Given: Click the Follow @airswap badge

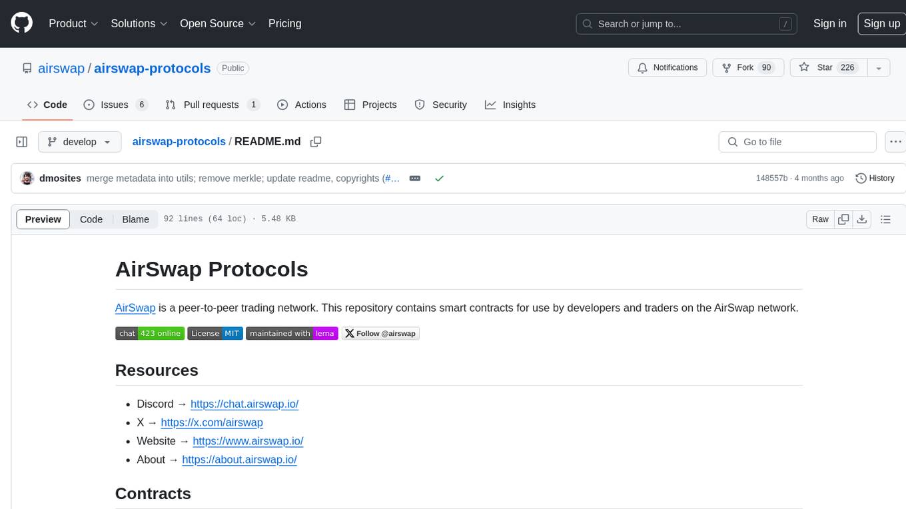Looking at the screenshot, I should (x=380, y=333).
